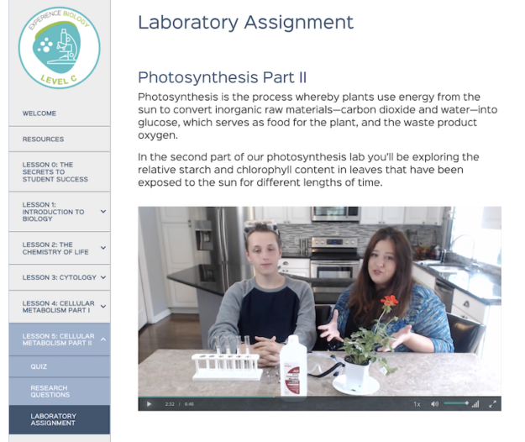Viewport: 525px width, 442px height.
Task: Open Lesson 5: Cellular Metabolism Part II
Action: 58,339
